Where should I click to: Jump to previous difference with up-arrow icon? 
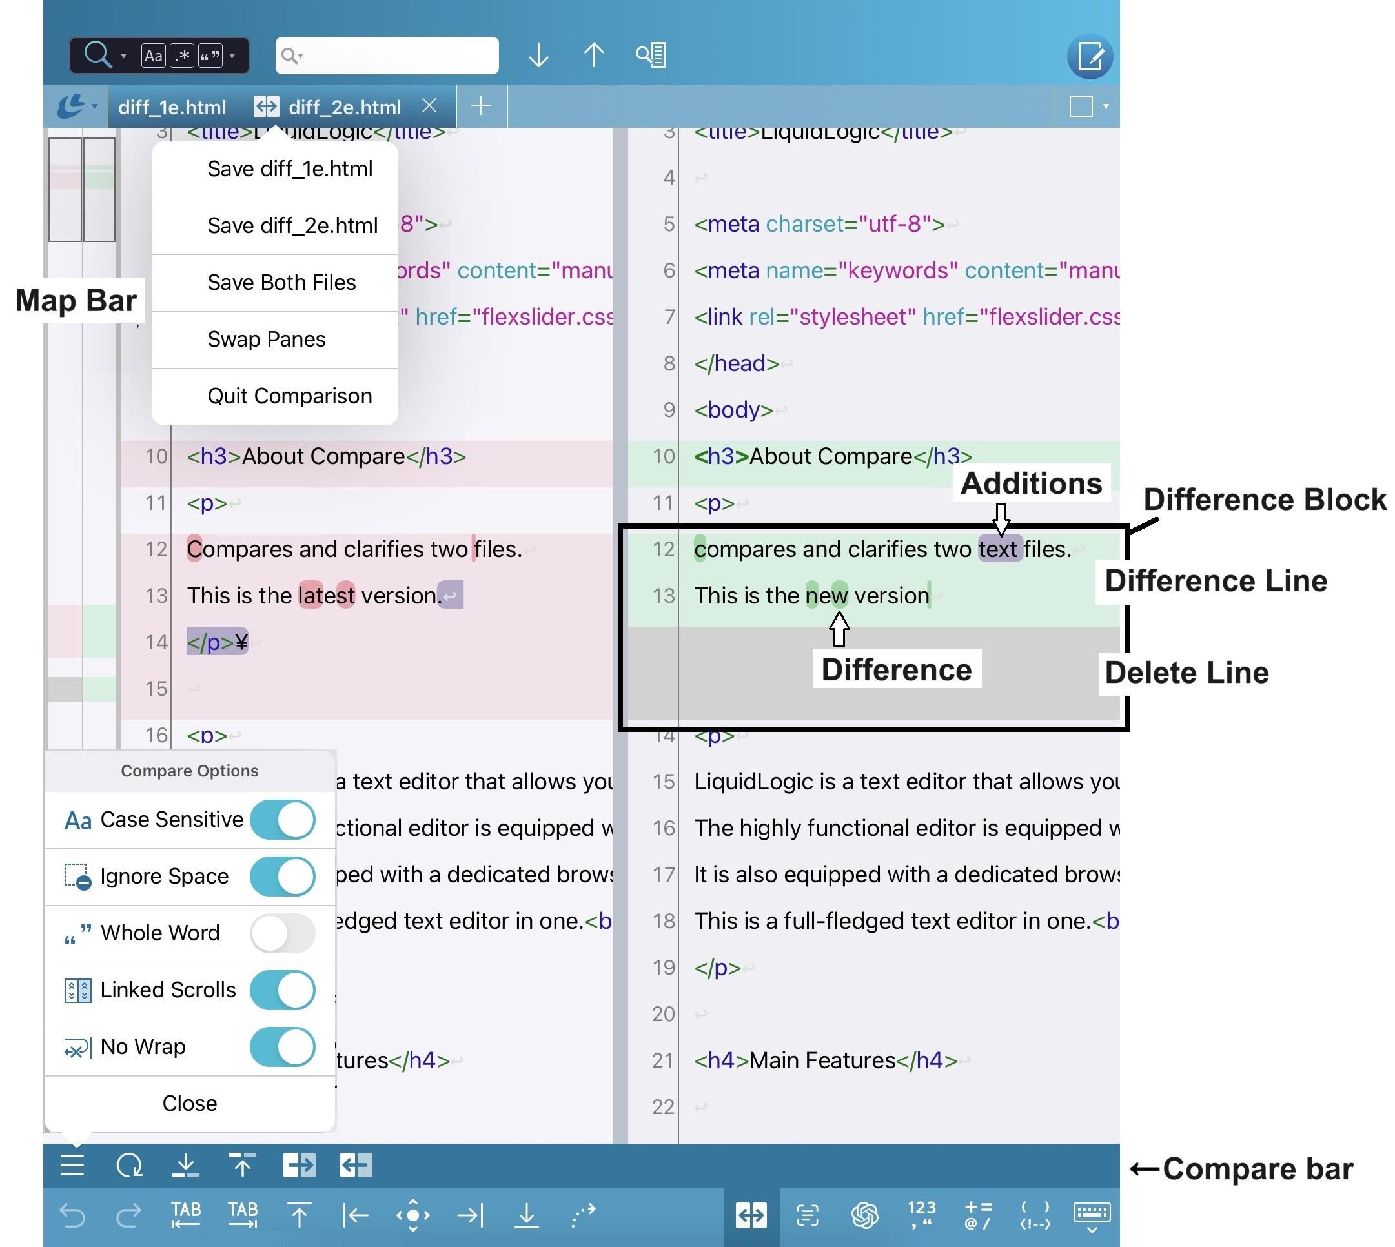click(x=243, y=1165)
